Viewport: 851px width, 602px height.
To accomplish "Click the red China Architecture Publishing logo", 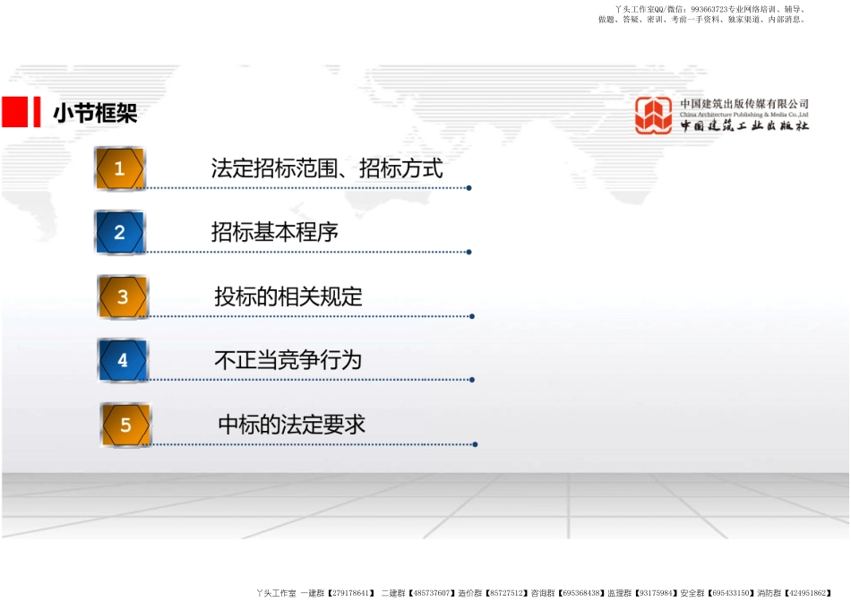I will point(653,115).
